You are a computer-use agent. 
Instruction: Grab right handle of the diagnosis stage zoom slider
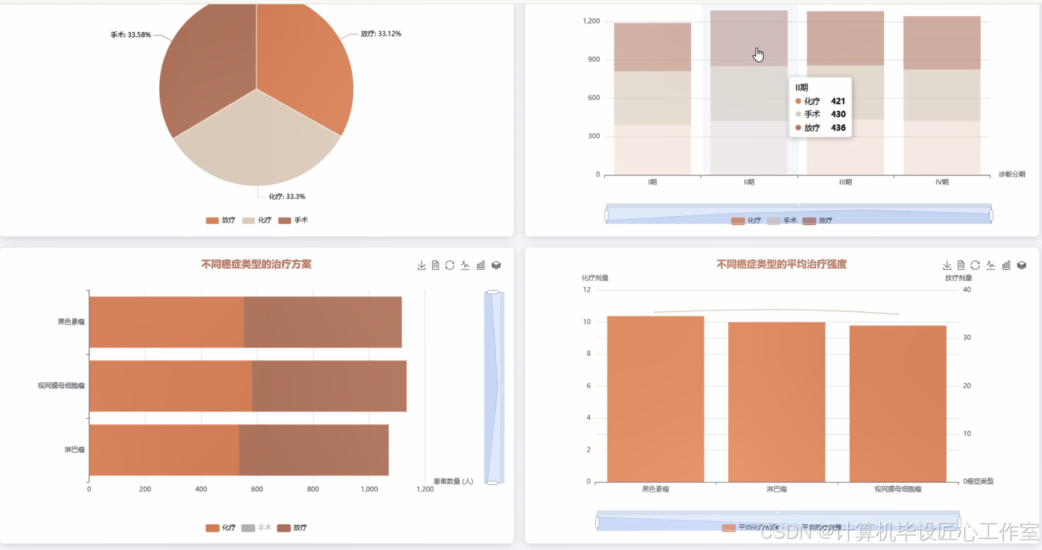pos(991,215)
